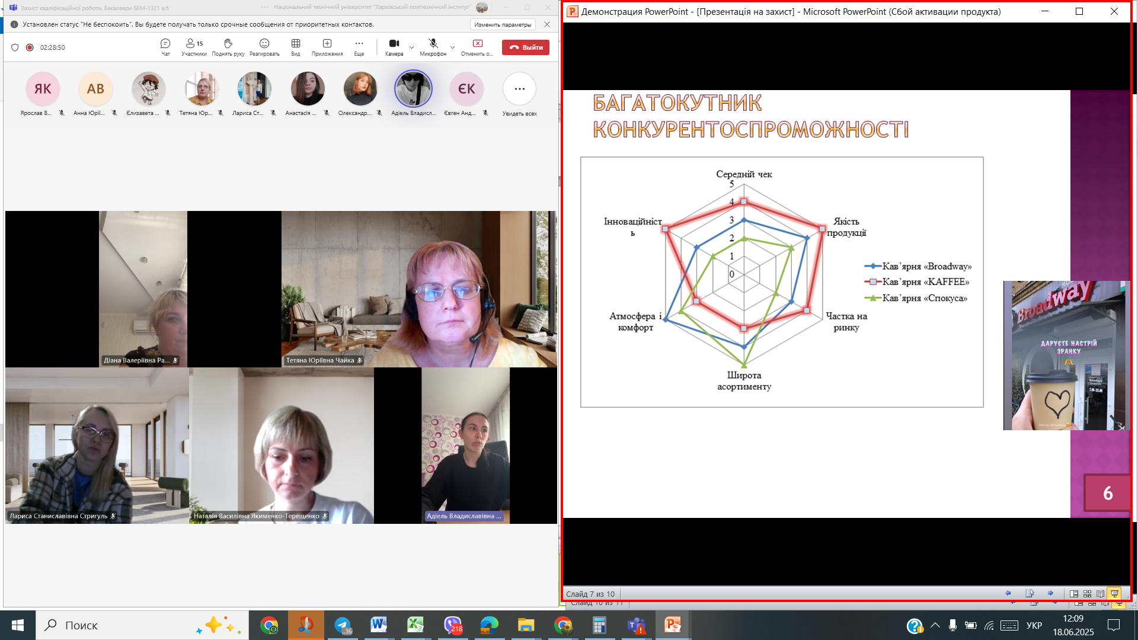
Task: Open the slide show menu icon
Action: coord(1030,593)
